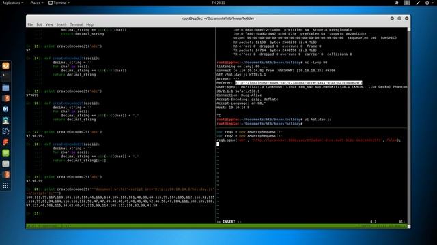This screenshot has height=245, width=437.
Task: Click the red F Faraday dock icon
Action: point(5,142)
